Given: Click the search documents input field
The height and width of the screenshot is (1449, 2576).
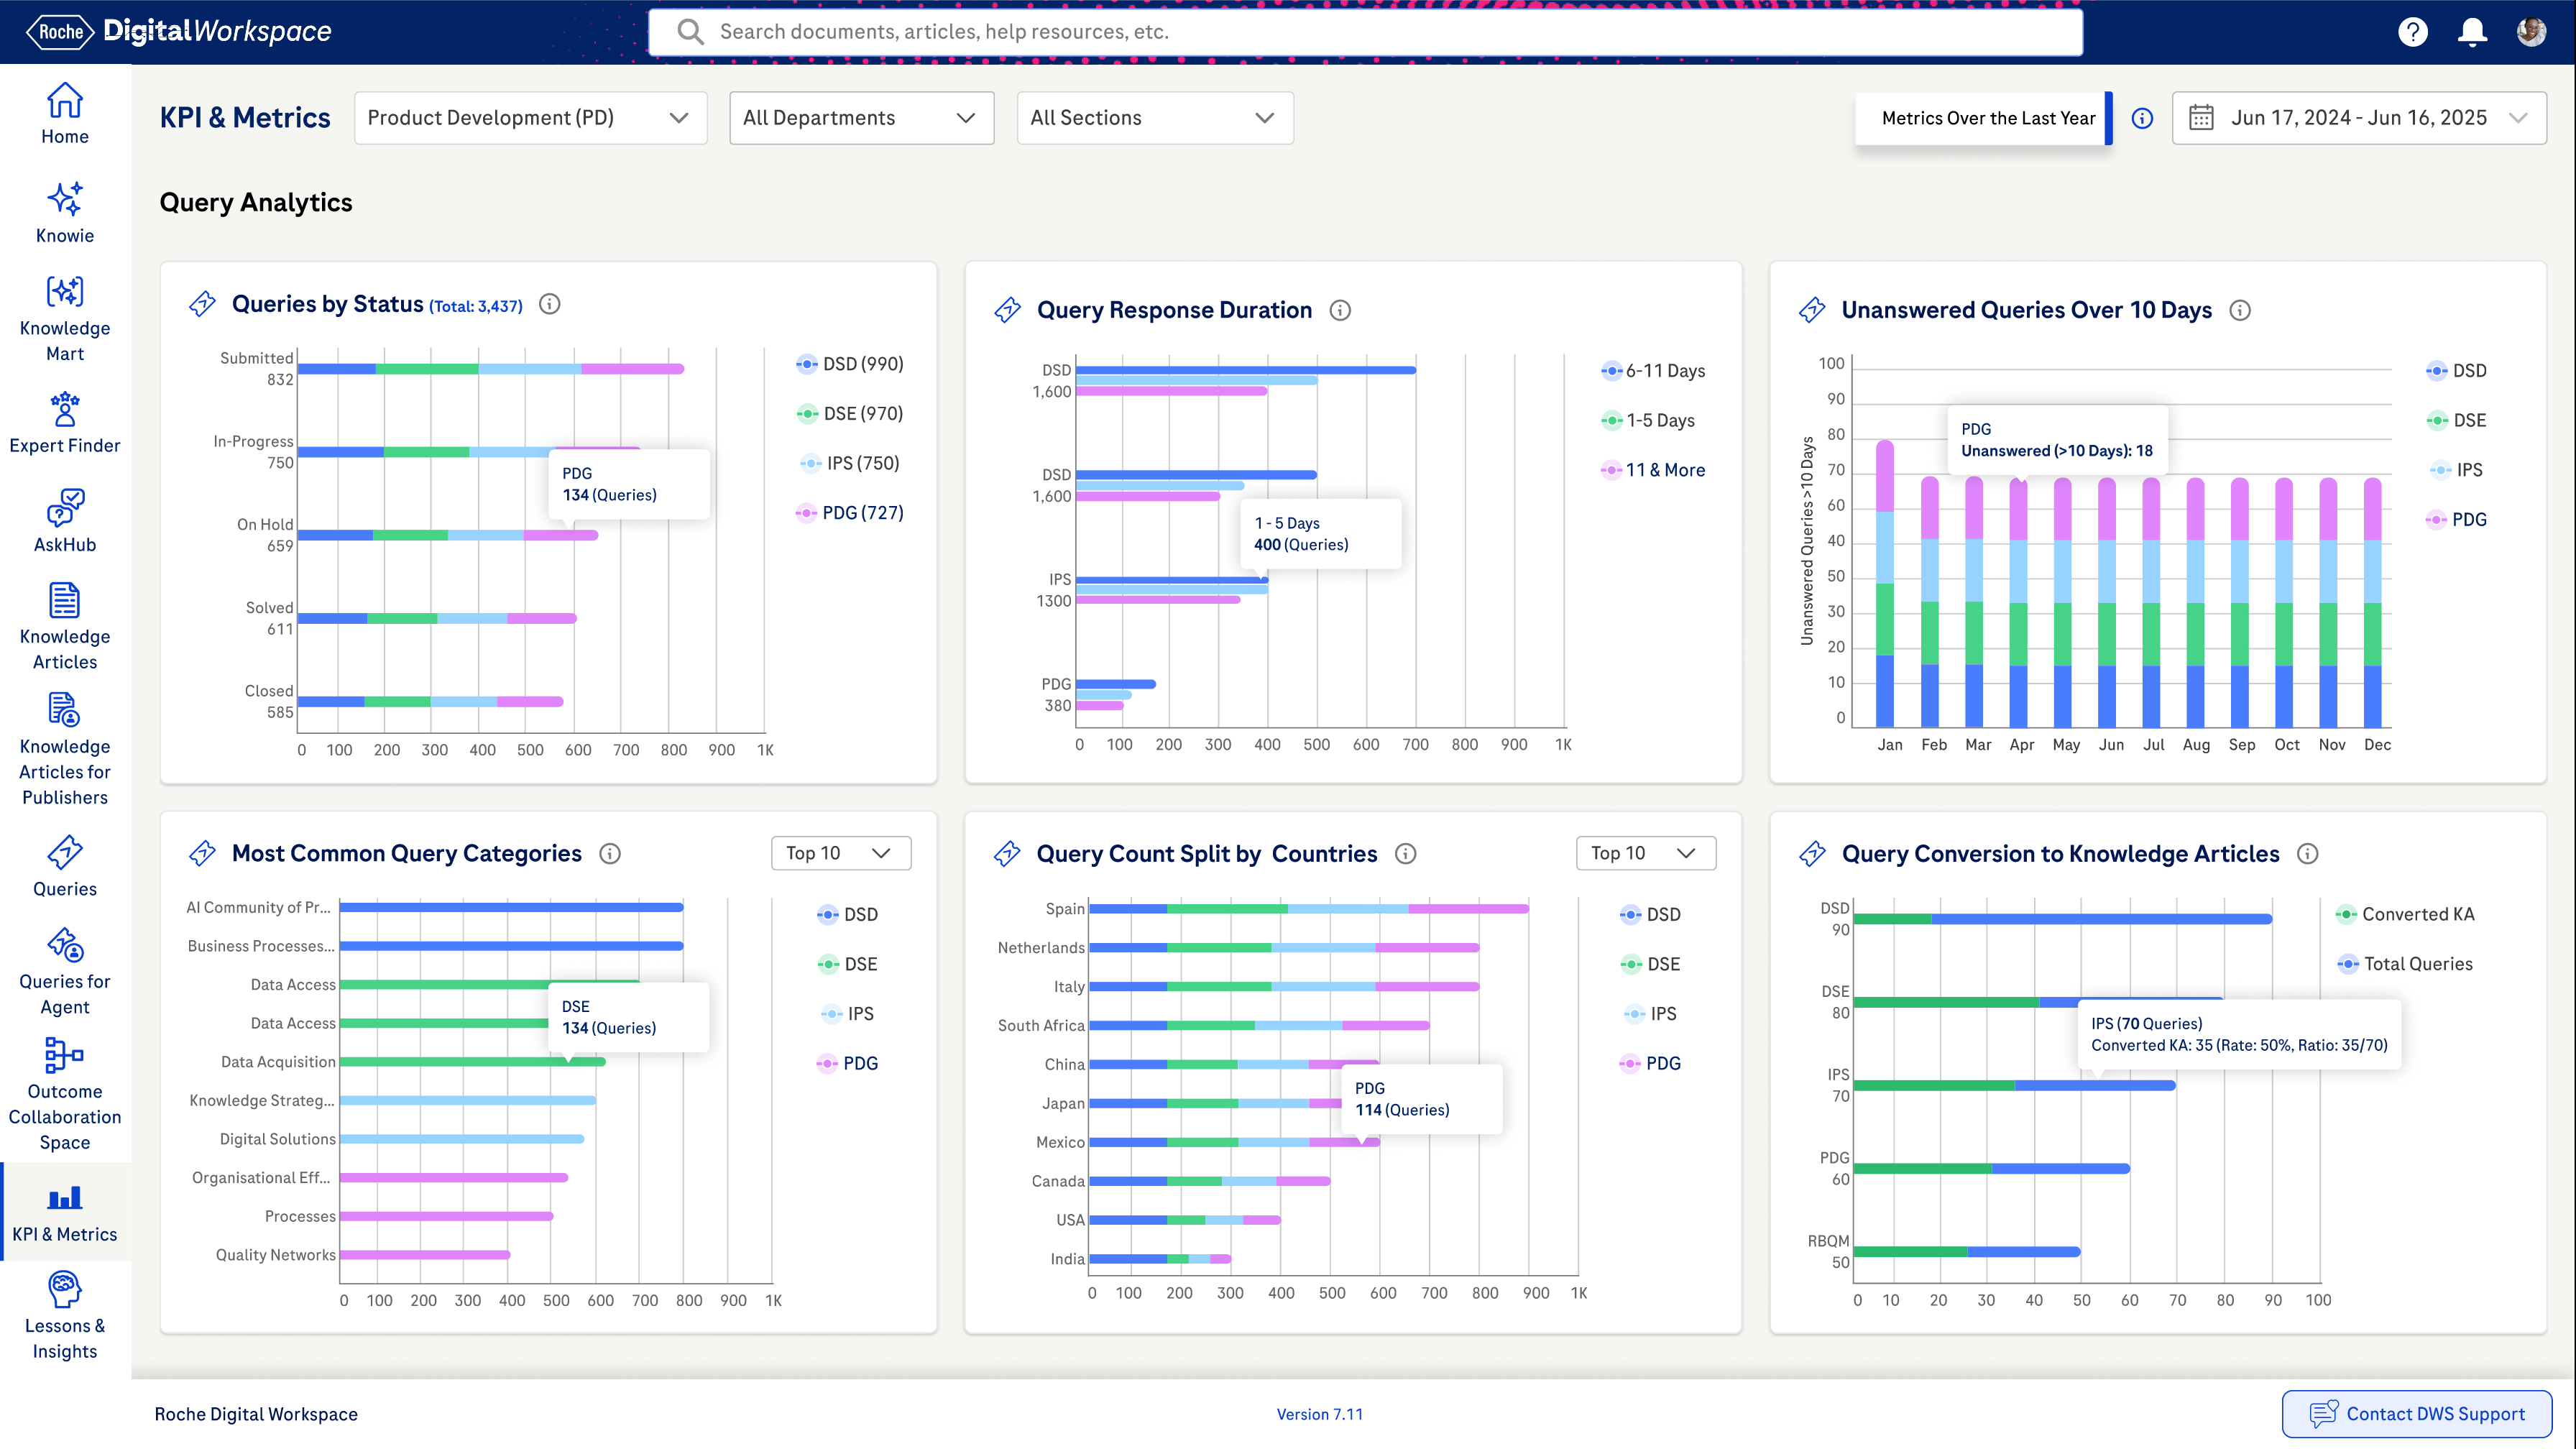Looking at the screenshot, I should coord(1365,32).
